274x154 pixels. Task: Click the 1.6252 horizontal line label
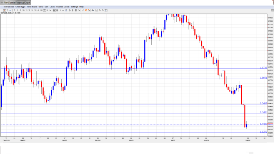point(263,131)
